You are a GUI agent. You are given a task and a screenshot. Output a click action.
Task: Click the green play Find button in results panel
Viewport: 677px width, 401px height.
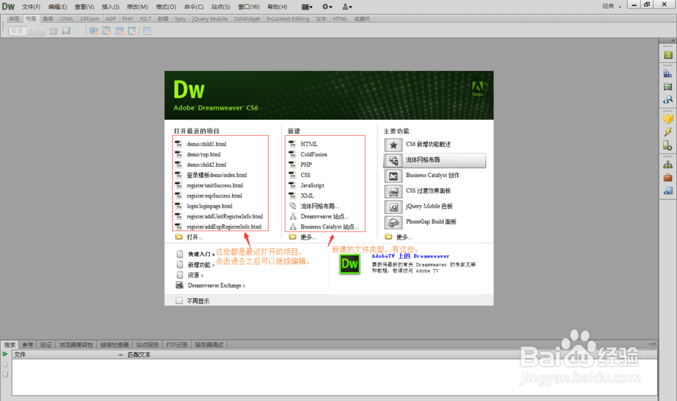(x=5, y=354)
